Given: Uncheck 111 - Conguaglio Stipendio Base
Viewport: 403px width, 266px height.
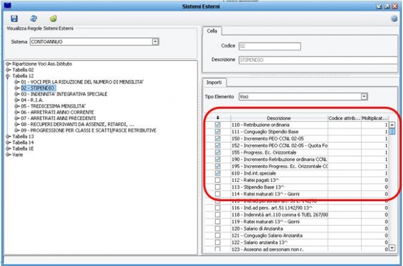Looking at the screenshot, I should point(218,132).
